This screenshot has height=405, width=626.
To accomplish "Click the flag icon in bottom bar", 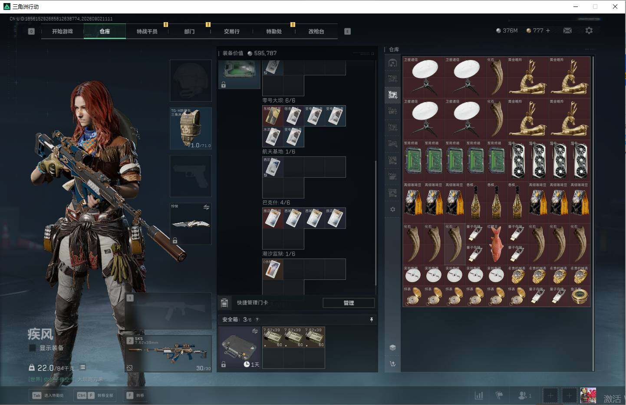I will pyautogui.click(x=499, y=395).
